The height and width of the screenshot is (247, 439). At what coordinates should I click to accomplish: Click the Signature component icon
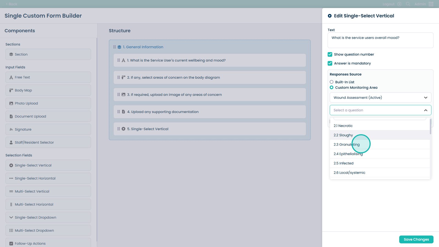[x=11, y=130]
